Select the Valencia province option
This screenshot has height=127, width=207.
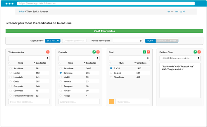pos(61,81)
